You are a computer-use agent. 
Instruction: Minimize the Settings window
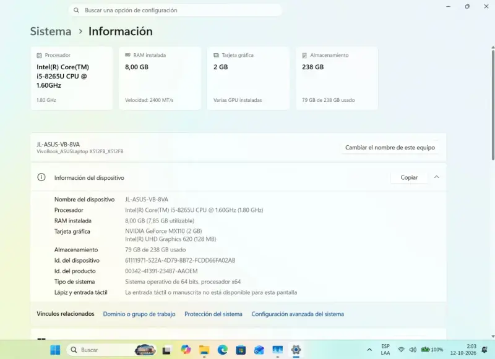[448, 6]
